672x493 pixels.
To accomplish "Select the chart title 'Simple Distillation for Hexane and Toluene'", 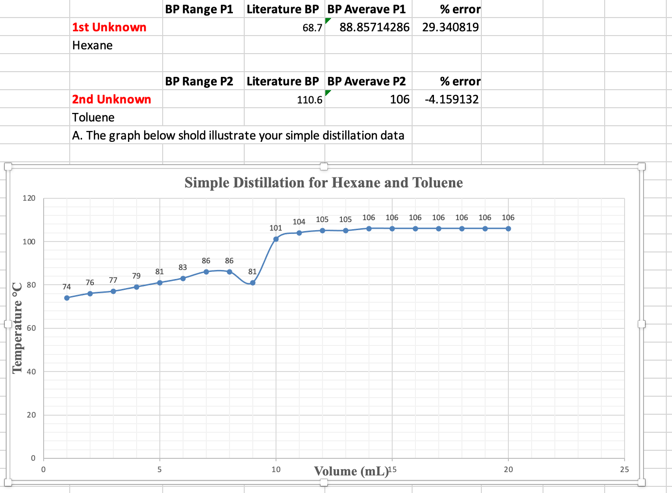I will pos(323,183).
